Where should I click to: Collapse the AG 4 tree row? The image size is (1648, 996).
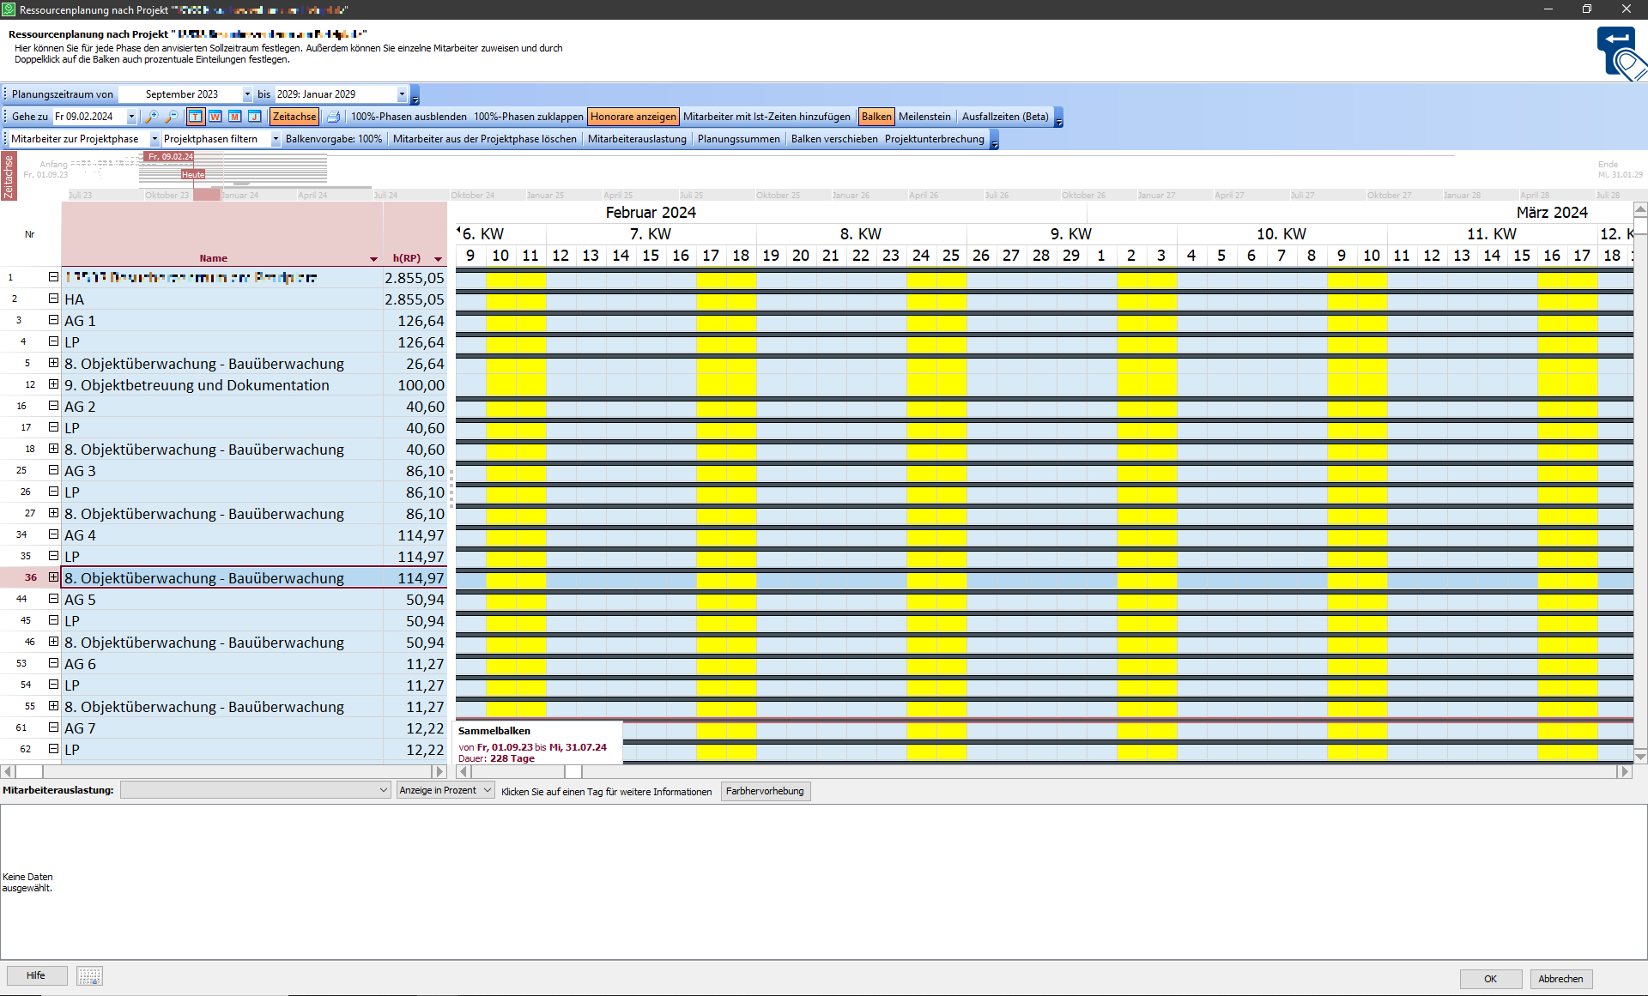(53, 534)
